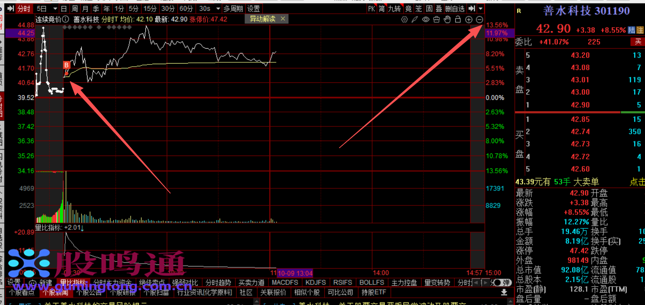645x305 pixels.
Task: Click the red 买 button near 委比
Action: [638, 42]
